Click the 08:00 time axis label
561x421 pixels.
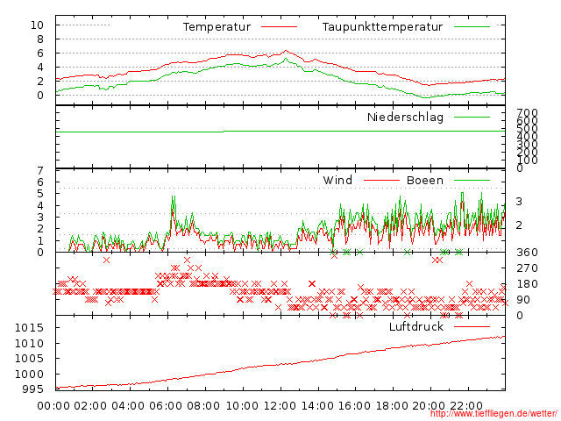click(x=203, y=406)
